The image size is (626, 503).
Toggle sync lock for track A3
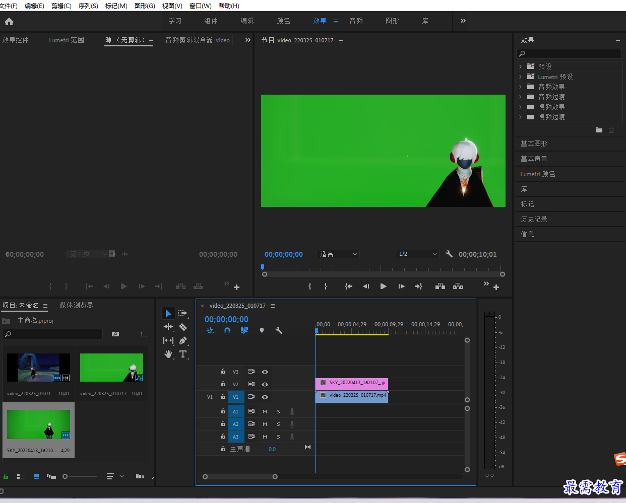pos(251,436)
